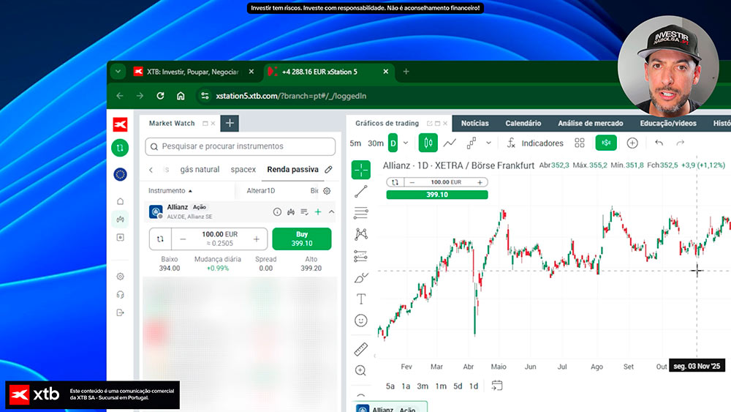Screen dimensions: 731x412
Task: Switch to the XTB: Investir browser tab
Action: pyautogui.click(x=193, y=72)
